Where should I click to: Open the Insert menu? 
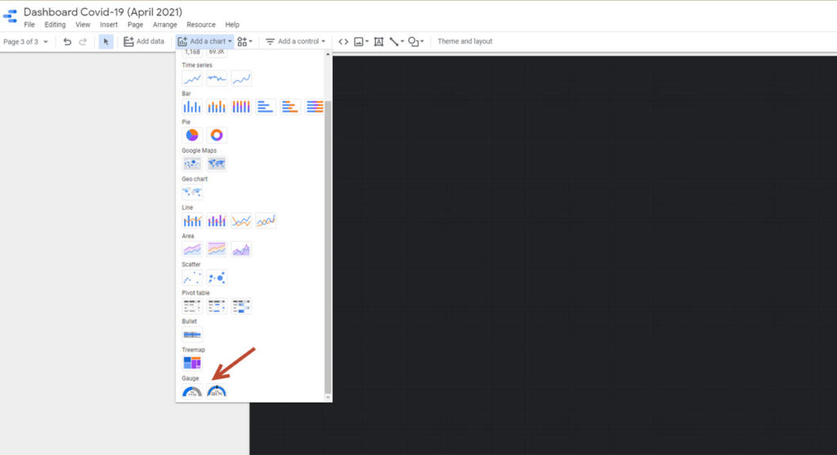click(x=109, y=25)
